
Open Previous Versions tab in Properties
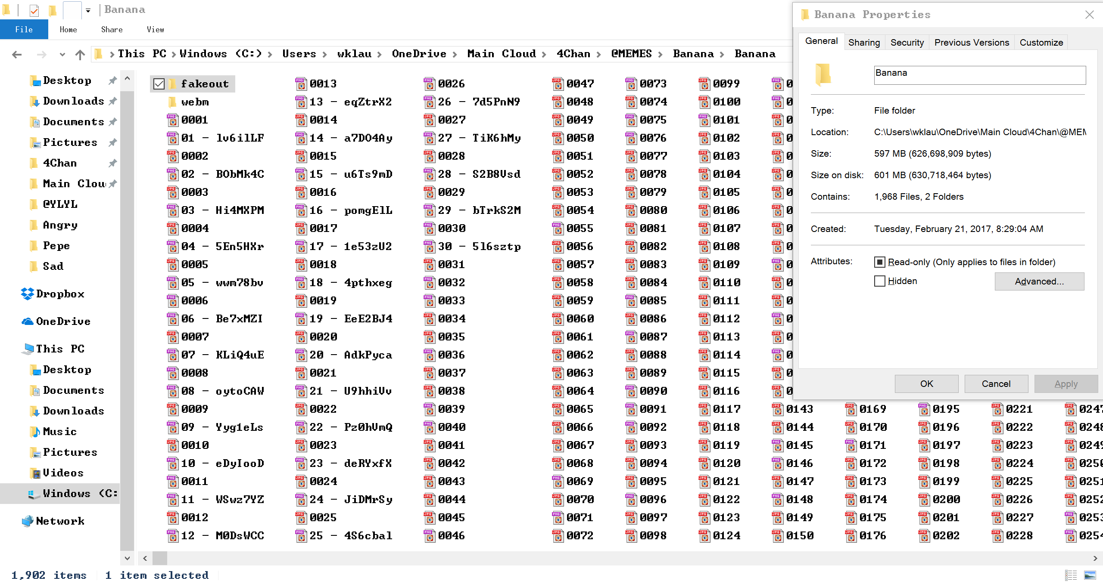point(972,43)
